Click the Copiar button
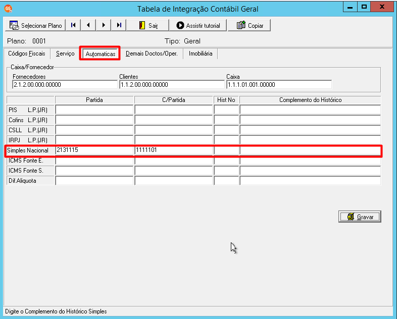This screenshot has width=397, height=319. [249, 25]
